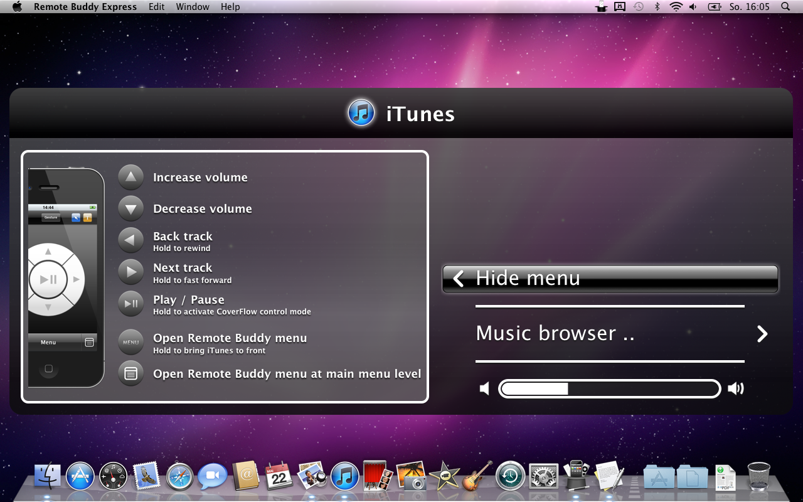The image size is (803, 502).
Task: Open the Remote Buddy Express menu
Action: (x=85, y=7)
